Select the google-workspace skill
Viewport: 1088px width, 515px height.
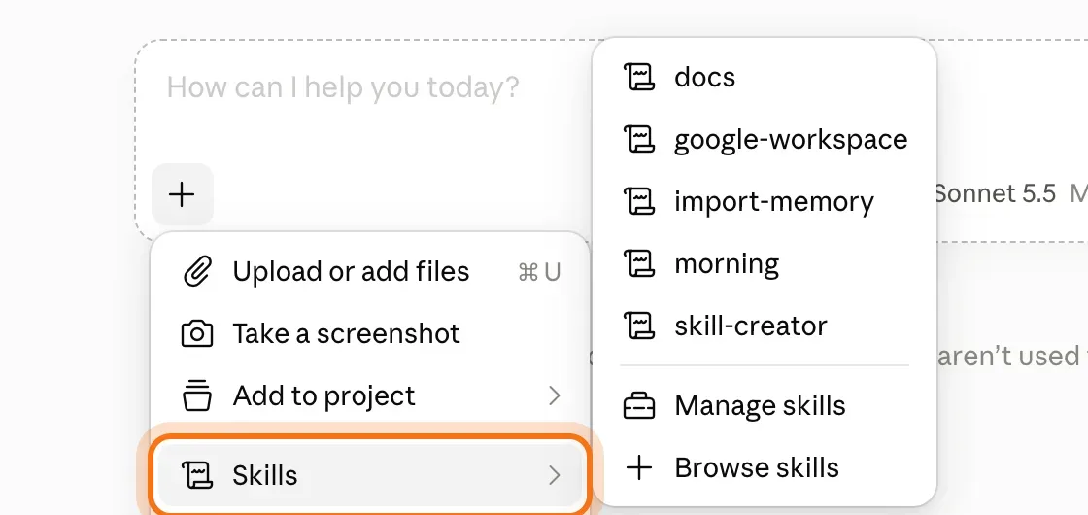tap(765, 140)
